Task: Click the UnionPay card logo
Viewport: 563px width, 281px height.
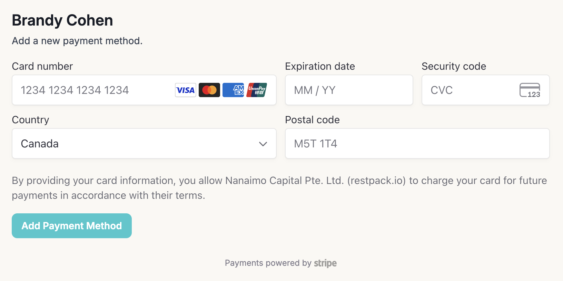Action: pos(257,90)
